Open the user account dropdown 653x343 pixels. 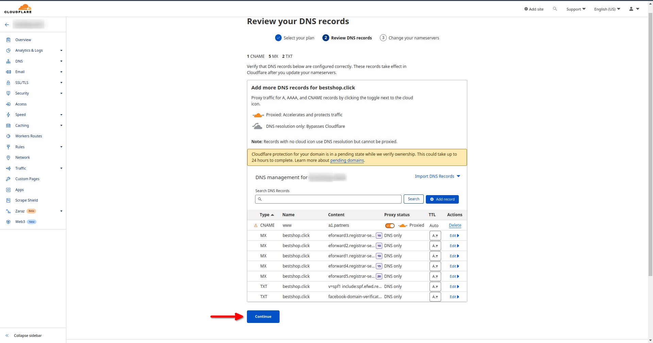(634, 9)
